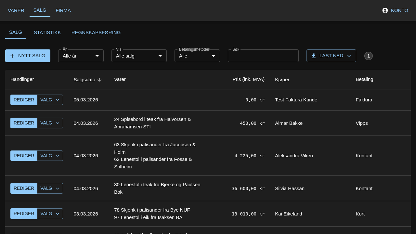Click Kontant payment for Aleksandra Viken
The width and height of the screenshot is (416, 234).
(364, 156)
